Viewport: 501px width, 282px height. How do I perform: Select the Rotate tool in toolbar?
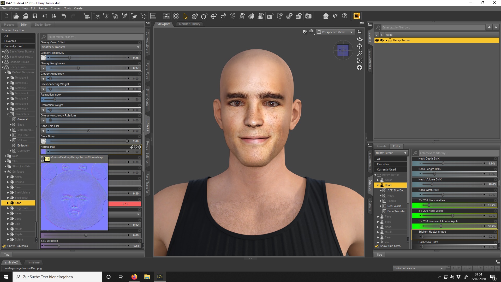204,16
